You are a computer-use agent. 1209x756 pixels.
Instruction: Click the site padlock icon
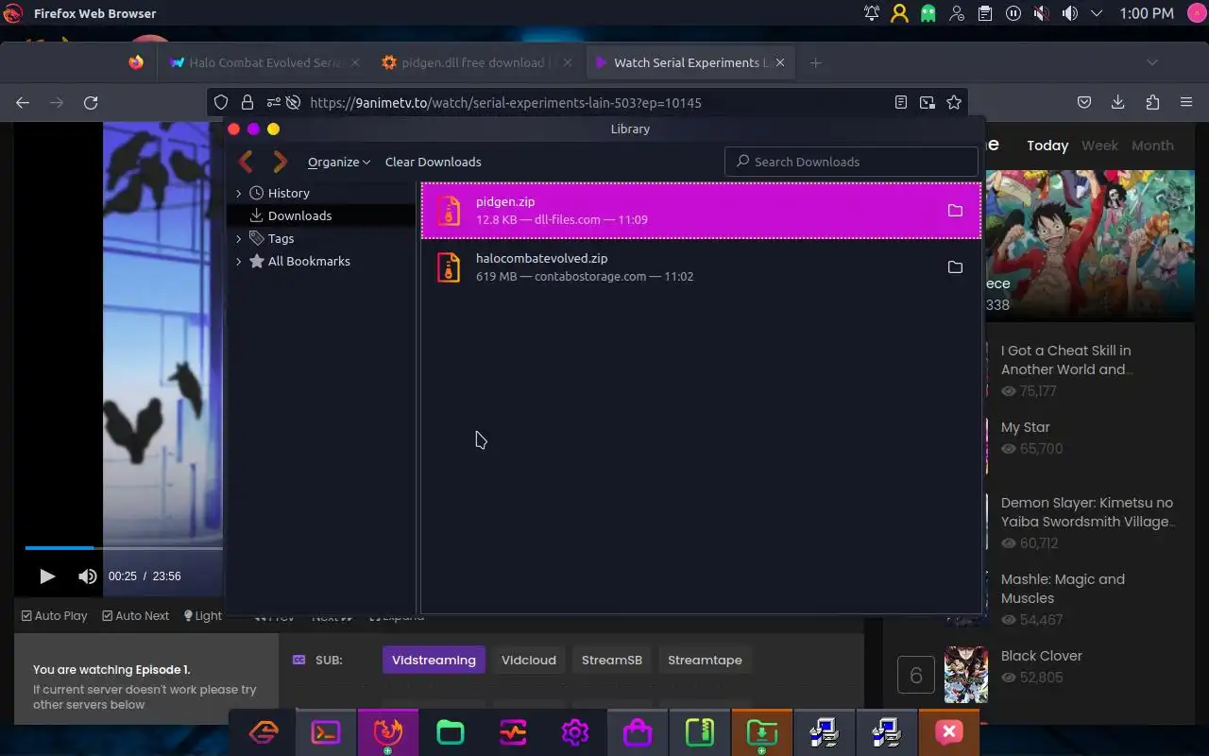(247, 102)
